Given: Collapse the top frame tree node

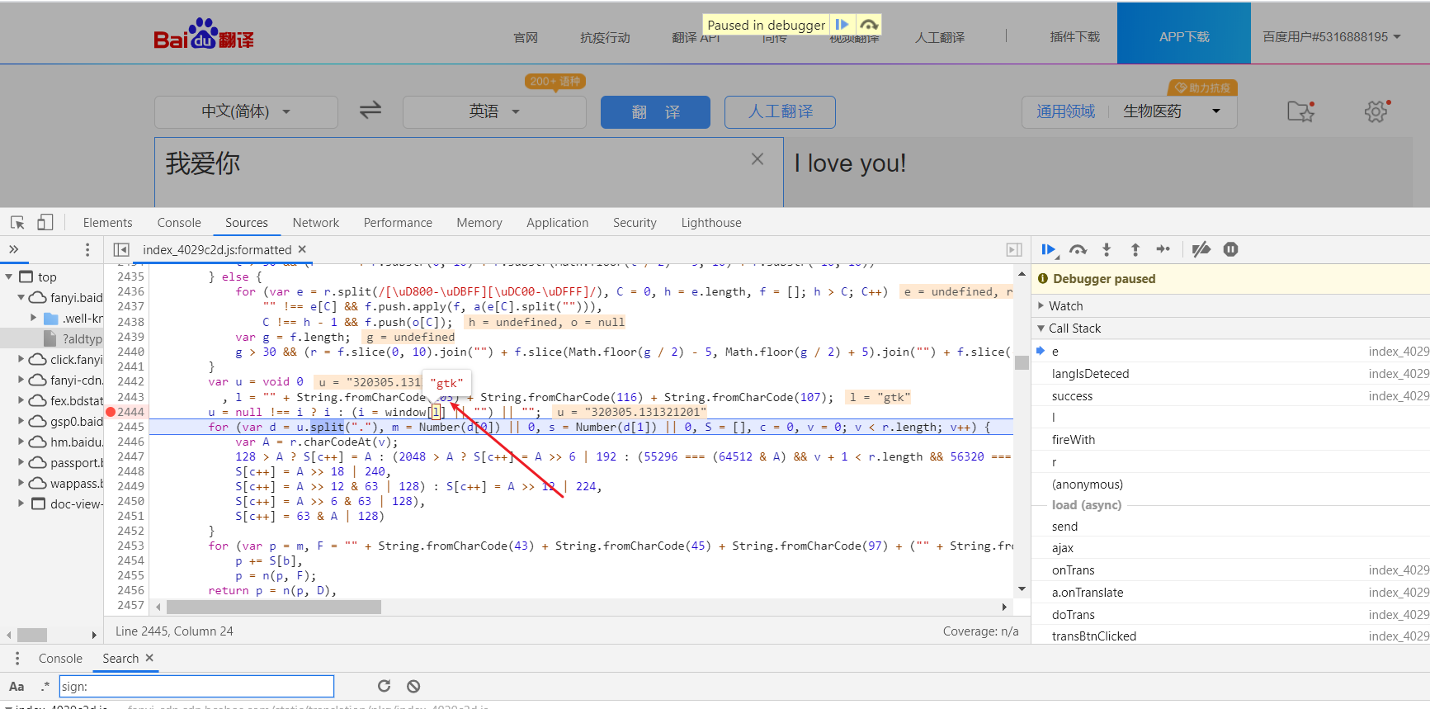Looking at the screenshot, I should click(9, 277).
